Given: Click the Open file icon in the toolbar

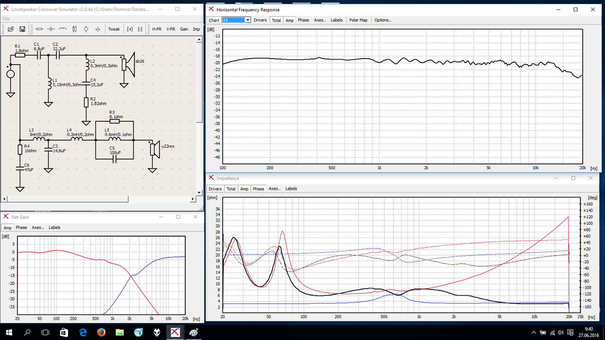Looking at the screenshot, I should pos(10,29).
